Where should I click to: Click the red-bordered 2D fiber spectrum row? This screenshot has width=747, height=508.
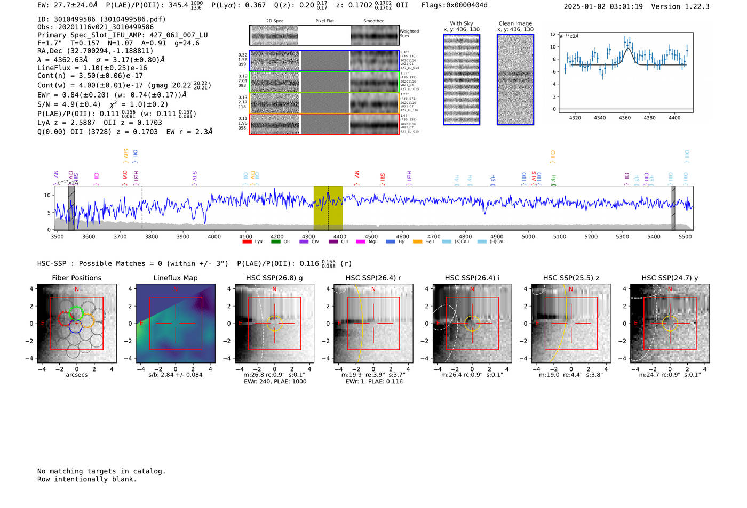[324, 124]
